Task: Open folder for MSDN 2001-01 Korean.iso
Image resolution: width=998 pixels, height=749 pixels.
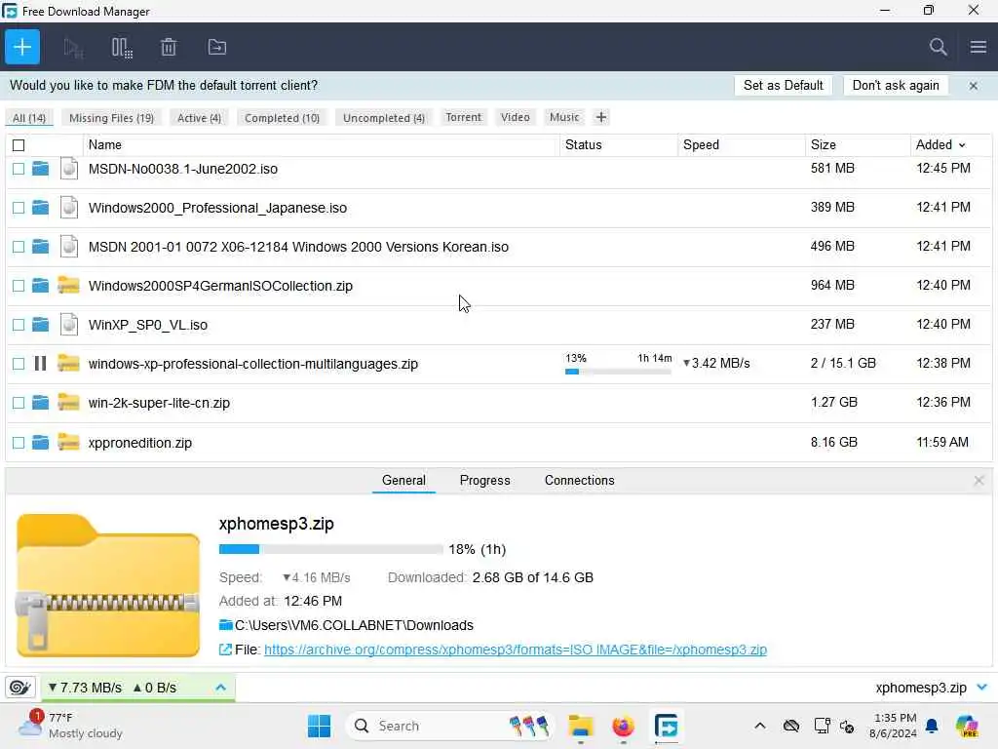Action: pyautogui.click(x=40, y=247)
